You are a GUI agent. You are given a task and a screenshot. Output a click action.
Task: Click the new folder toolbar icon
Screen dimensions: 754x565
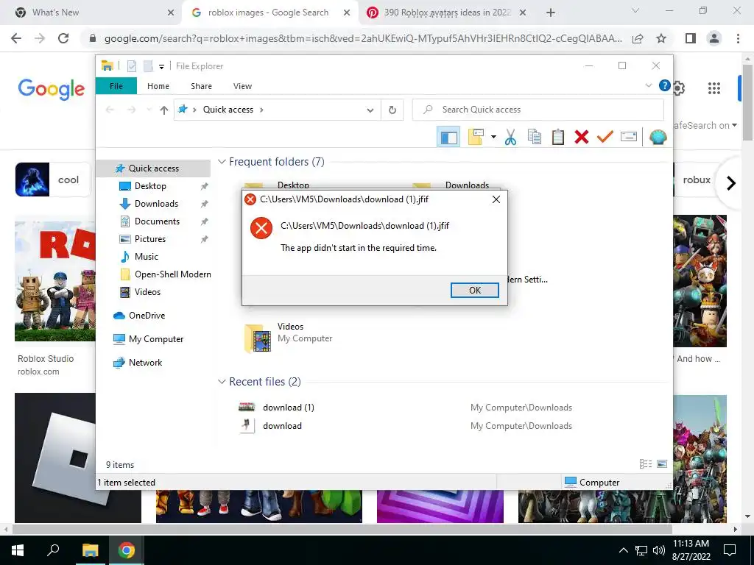coord(476,137)
